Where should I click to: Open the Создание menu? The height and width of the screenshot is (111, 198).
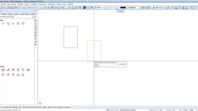pos(34,4)
